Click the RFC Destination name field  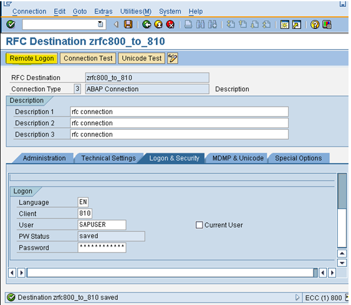(147, 78)
